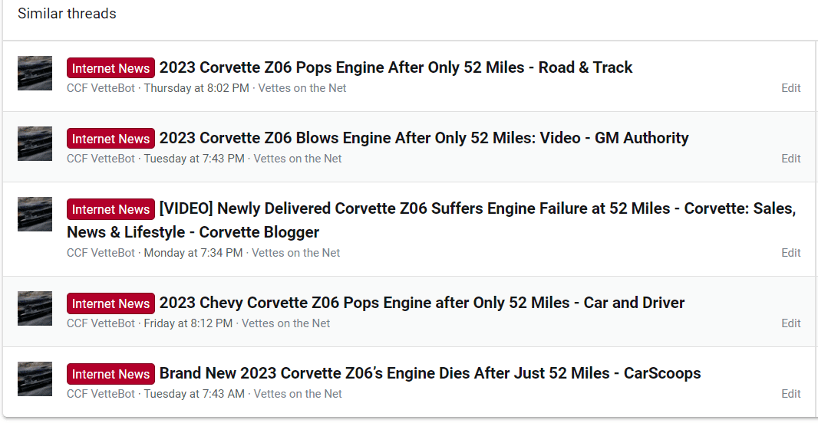Click the Thursday at 8:02 PM timestamp

pyautogui.click(x=196, y=88)
